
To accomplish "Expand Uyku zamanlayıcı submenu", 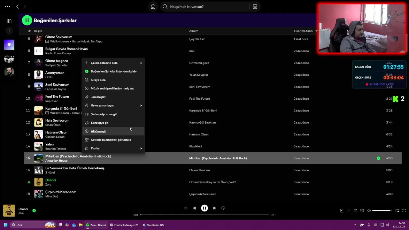I will click(x=113, y=105).
